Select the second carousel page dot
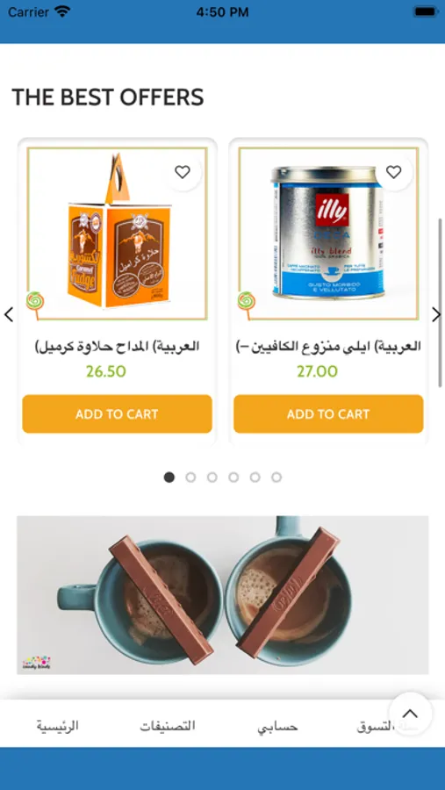The height and width of the screenshot is (790, 445). pos(190,478)
